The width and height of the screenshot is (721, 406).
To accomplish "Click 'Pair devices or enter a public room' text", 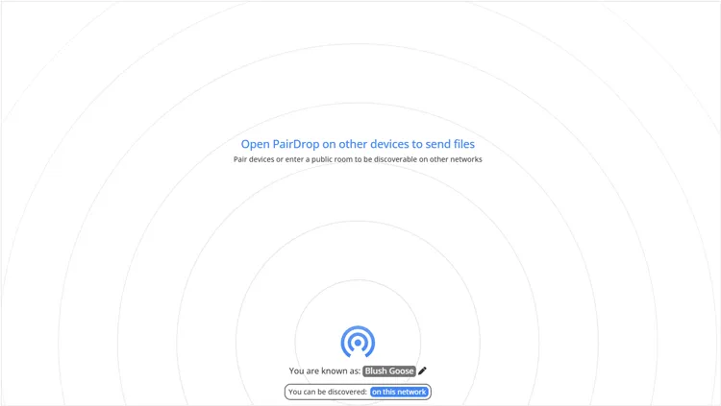I will 358,159.
